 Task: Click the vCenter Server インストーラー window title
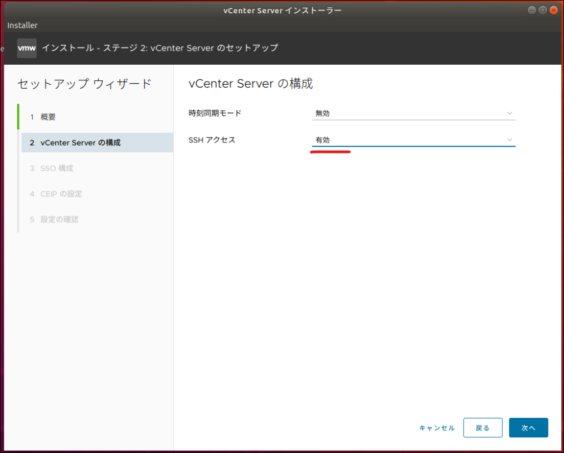pyautogui.click(x=283, y=11)
